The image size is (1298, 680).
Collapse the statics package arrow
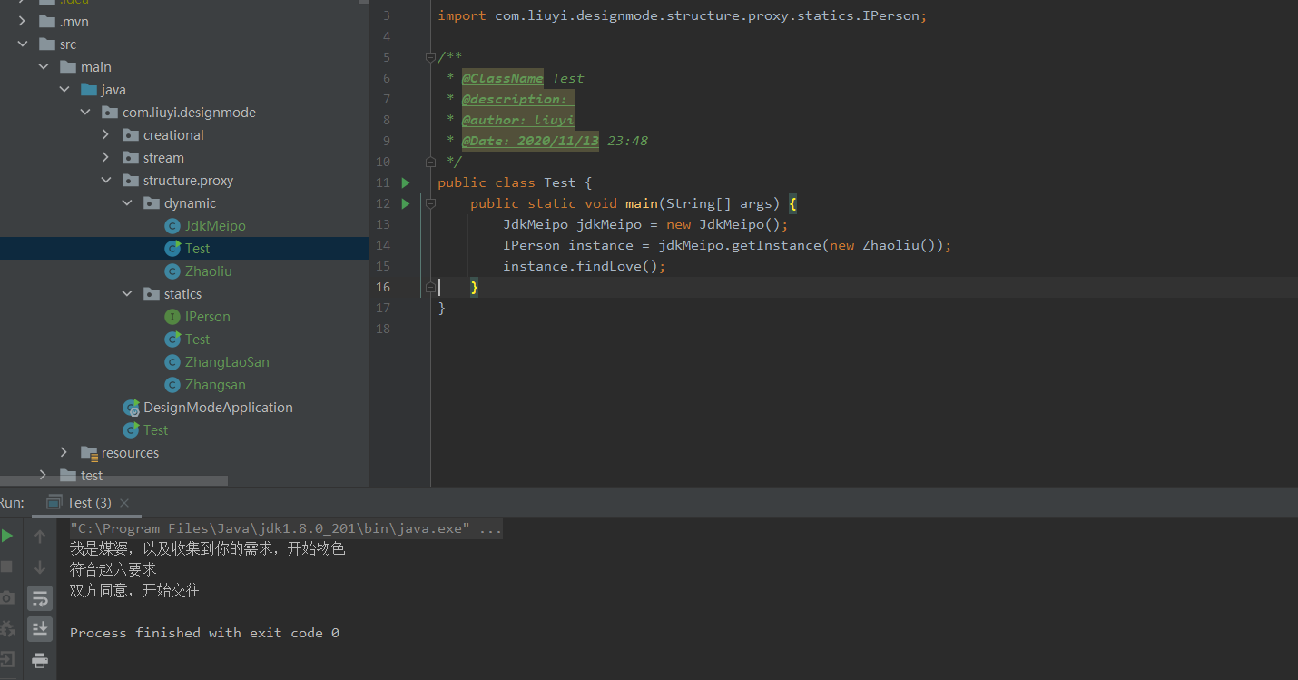pos(126,294)
